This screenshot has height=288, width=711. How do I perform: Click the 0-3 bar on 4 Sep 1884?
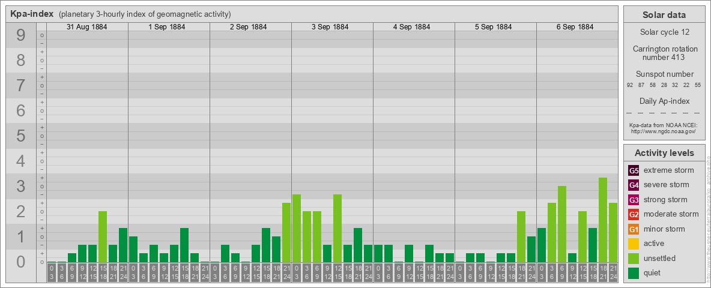378,254
